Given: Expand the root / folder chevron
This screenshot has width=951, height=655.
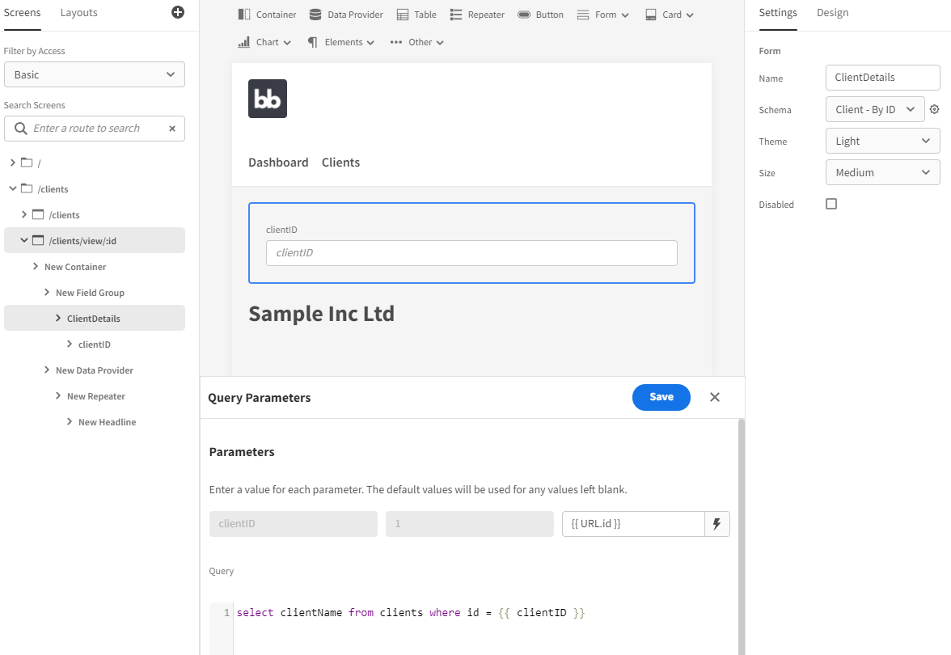Looking at the screenshot, I should click(13, 163).
